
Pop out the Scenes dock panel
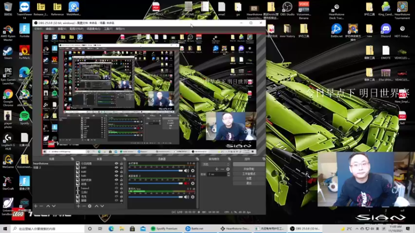click(x=72, y=159)
